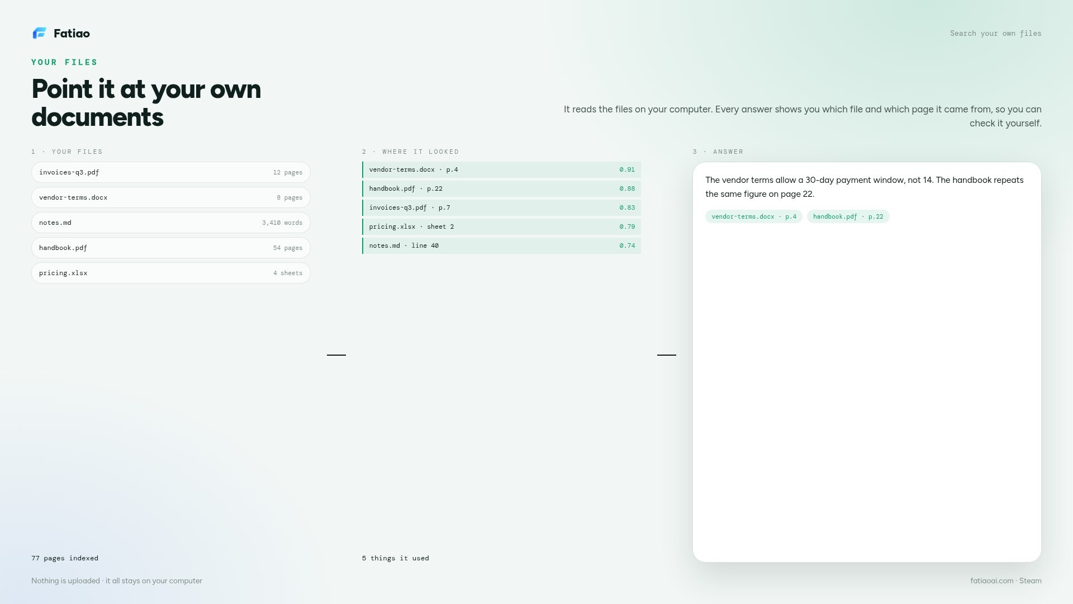Open the 'pricing.xlsx · sheet 2' result row
1073x604 pixels.
501,226
